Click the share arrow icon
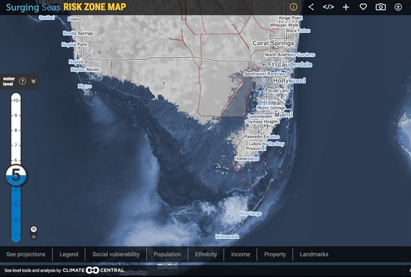411x277 pixels. 311,7
